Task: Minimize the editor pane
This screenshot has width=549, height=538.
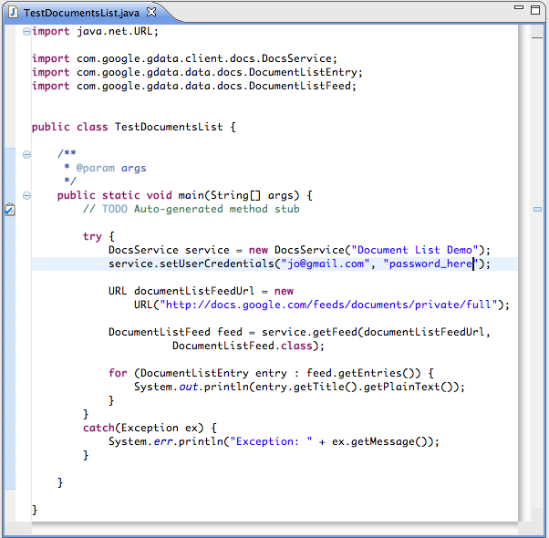Action: tap(518, 9)
